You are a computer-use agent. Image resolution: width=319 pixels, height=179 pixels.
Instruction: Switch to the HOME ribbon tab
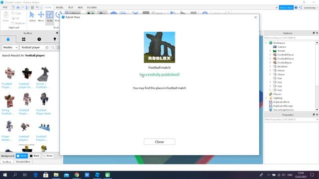tap(48, 7)
